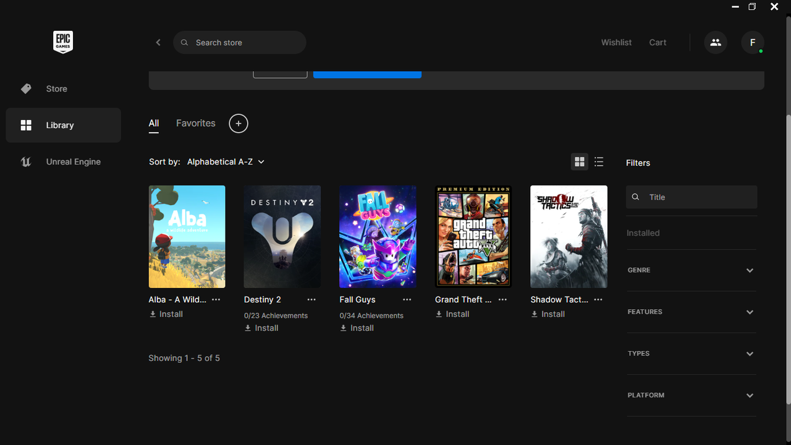
Task: Click the Store tag icon
Action: [26, 89]
